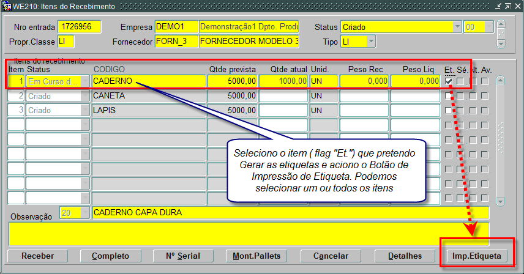Click the Fornecedor field FORN_3
Screen dimensions: 524x274
[x=176, y=42]
